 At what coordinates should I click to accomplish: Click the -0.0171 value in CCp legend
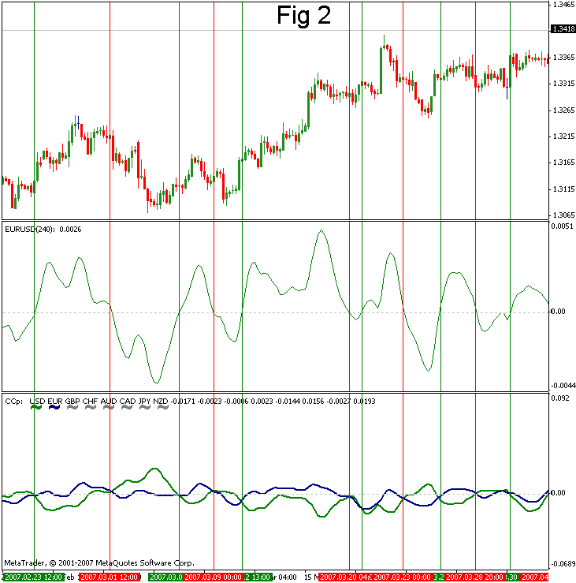[183, 402]
